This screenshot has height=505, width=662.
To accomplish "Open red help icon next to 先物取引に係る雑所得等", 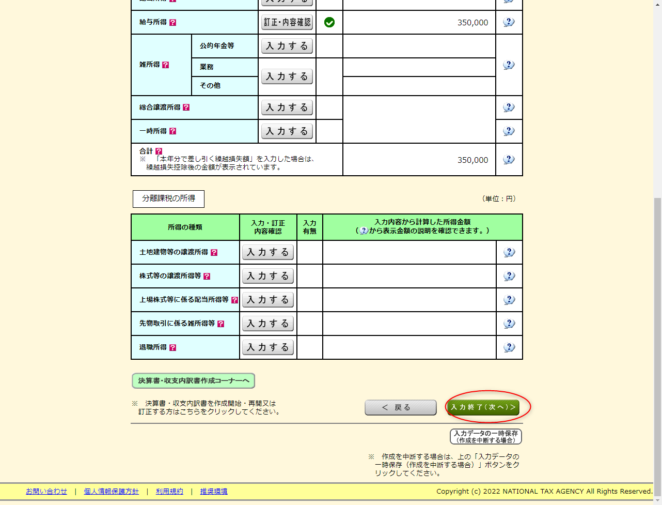I will pyautogui.click(x=220, y=324).
